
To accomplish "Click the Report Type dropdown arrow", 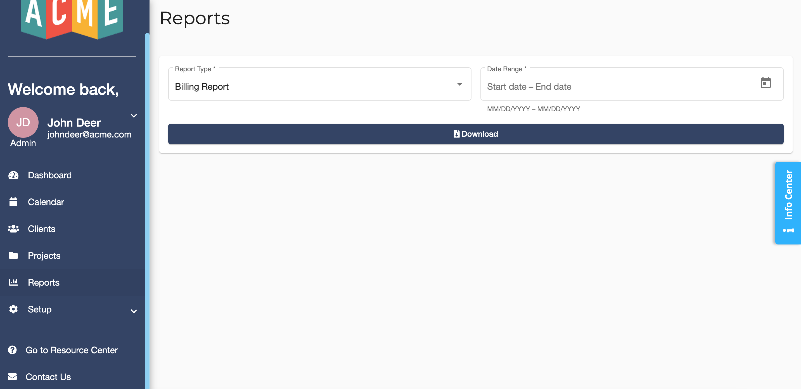I will pyautogui.click(x=459, y=84).
